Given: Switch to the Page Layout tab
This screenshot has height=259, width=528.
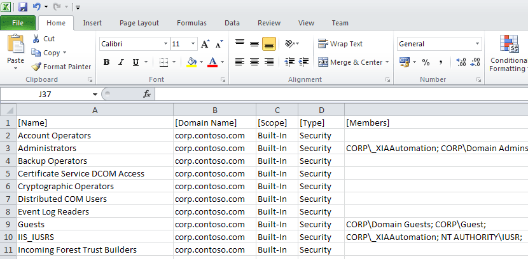Looking at the screenshot, I should coord(139,23).
